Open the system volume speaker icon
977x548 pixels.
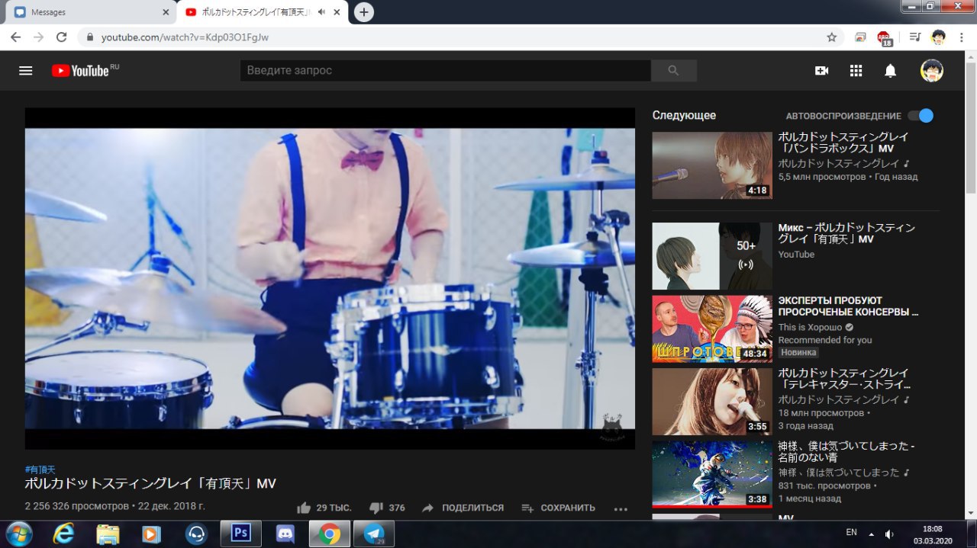pos(889,534)
